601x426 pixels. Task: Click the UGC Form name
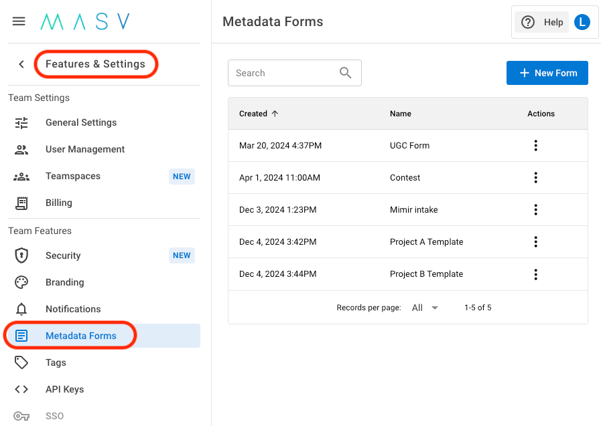[409, 146]
